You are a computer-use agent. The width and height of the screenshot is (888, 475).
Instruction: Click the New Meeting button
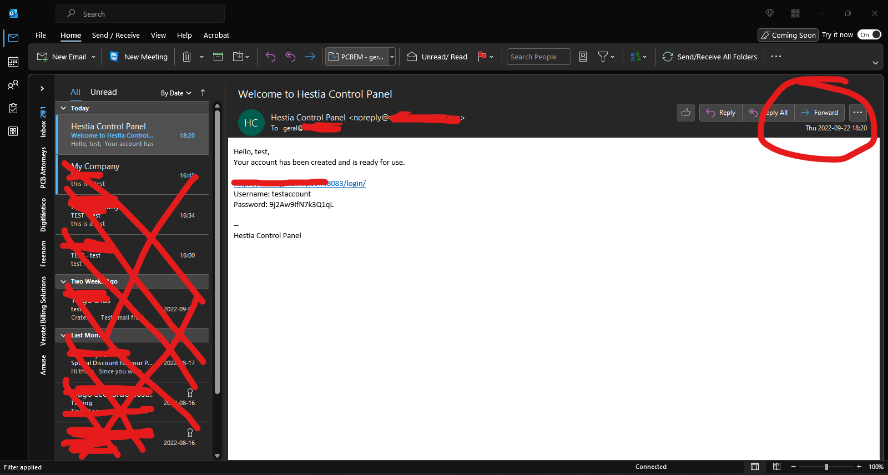click(x=139, y=57)
